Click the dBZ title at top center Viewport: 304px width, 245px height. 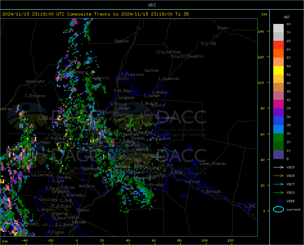click(x=152, y=5)
